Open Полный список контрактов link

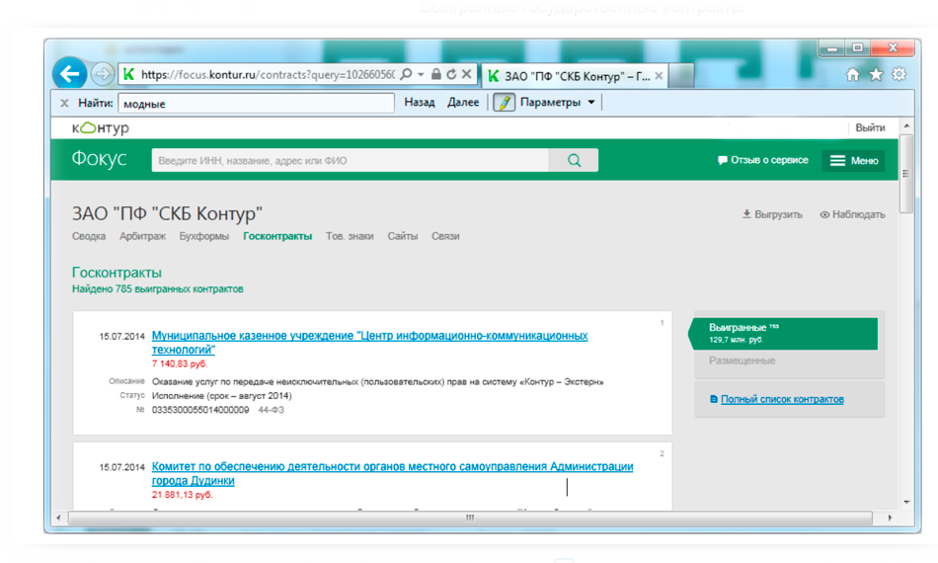tap(782, 399)
